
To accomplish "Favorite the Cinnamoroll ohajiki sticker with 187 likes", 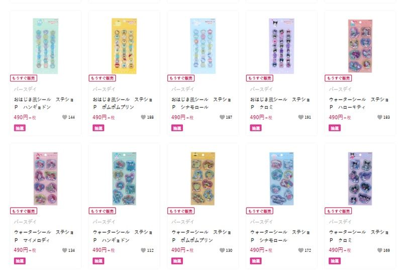I will click(222, 117).
